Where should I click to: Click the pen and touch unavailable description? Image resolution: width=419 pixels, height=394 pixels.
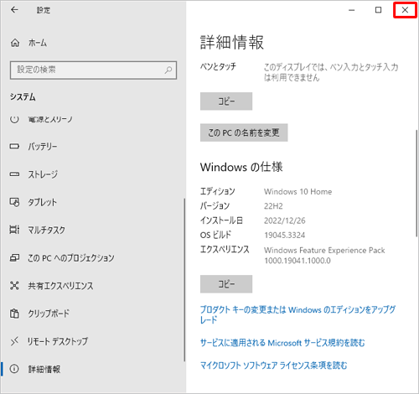tap(331, 72)
